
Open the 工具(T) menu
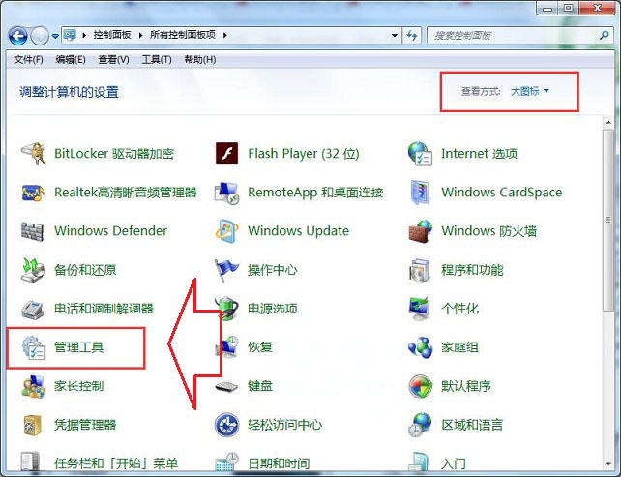[157, 60]
